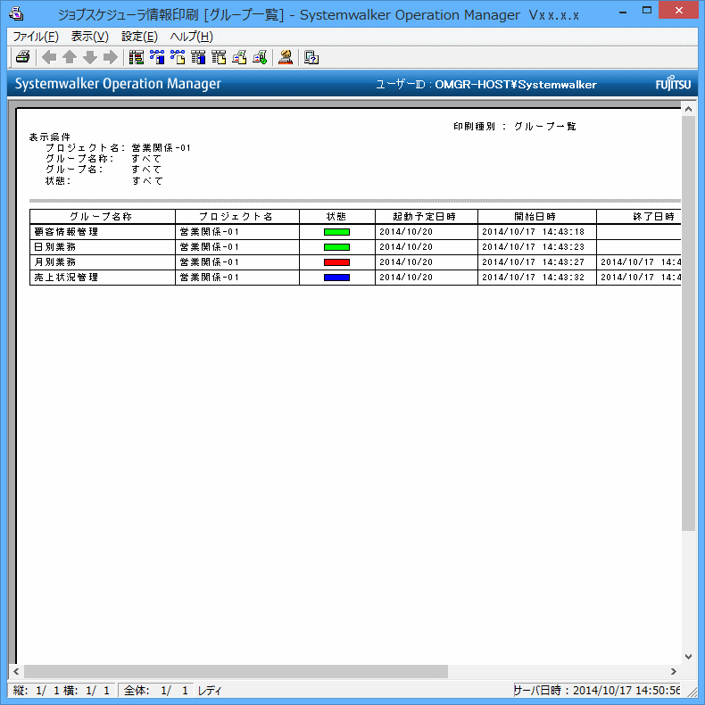Click the application icon in title bar
This screenshot has height=705, width=705.
coord(16,14)
